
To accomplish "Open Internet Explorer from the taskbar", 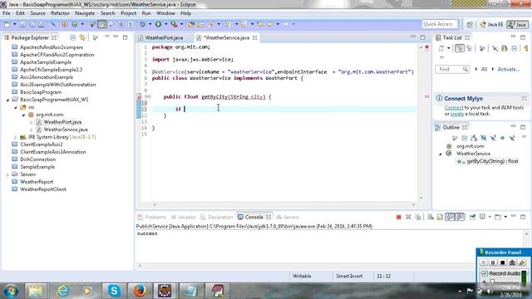I will point(63,291).
